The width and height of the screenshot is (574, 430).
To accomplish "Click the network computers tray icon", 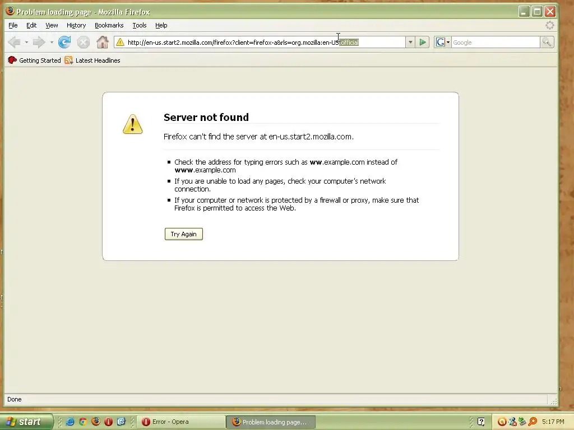I will (x=512, y=422).
